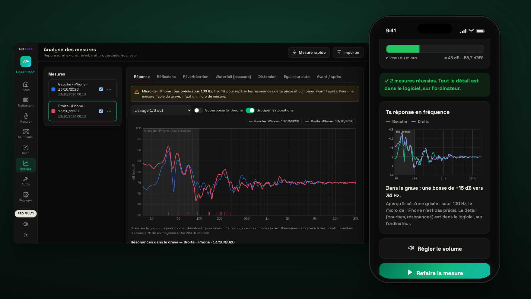The width and height of the screenshot is (531, 299).
Task: Toggle Gauche legend entry above the graph
Action: (x=274, y=121)
